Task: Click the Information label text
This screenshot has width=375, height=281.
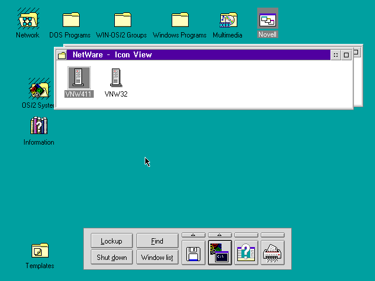Action: [x=39, y=142]
